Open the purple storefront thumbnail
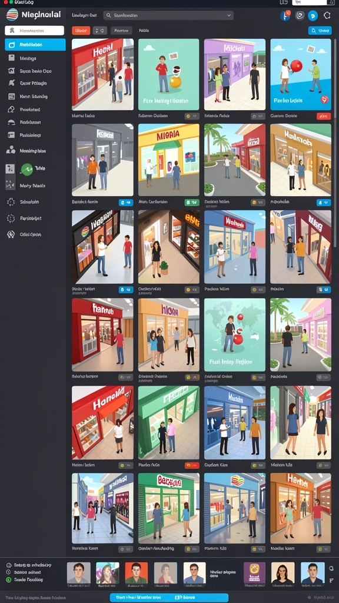 pos(234,75)
